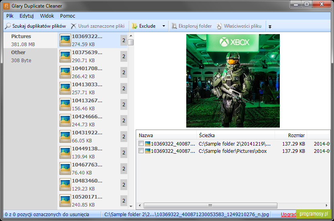
Task: Select the 156.46 KB size text
Action: 83,109
